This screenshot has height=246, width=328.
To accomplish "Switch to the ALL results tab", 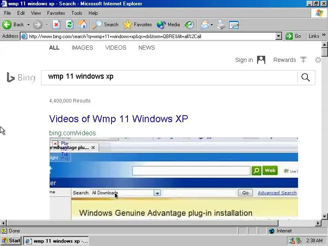I will [54, 48].
